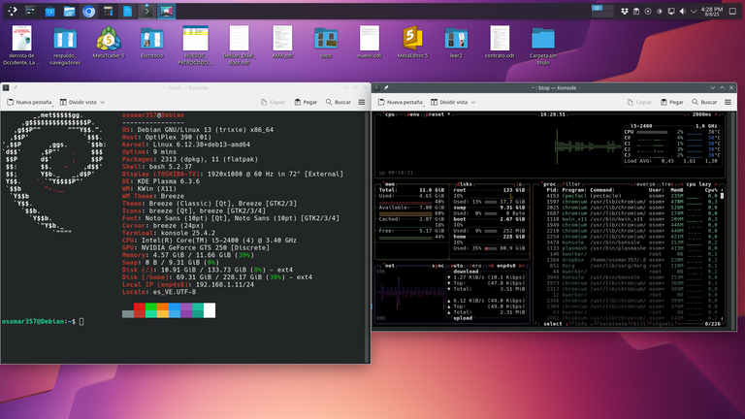Open the MetaTrader 5 desktop icon
745x419 pixels.
click(x=109, y=44)
